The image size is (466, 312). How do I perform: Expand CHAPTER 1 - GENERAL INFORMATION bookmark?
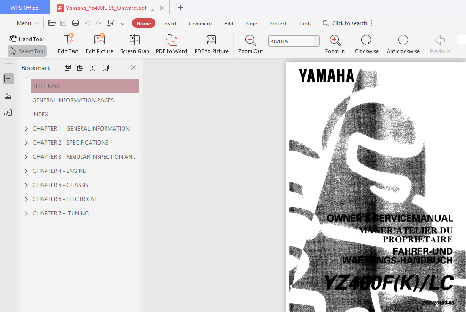(26, 128)
